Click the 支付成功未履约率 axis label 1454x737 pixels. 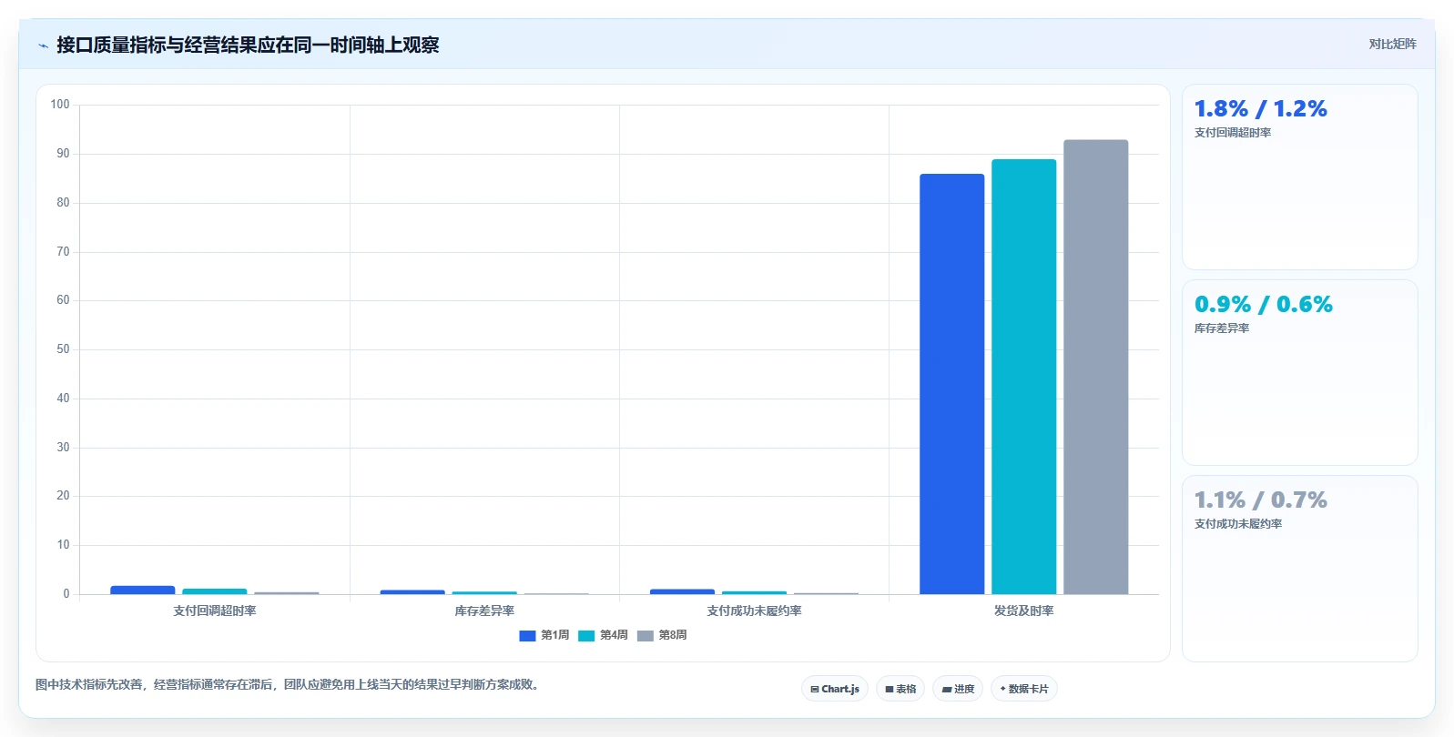click(x=754, y=611)
